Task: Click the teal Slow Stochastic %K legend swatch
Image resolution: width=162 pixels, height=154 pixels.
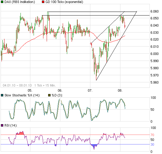Action: (x=2, y=95)
